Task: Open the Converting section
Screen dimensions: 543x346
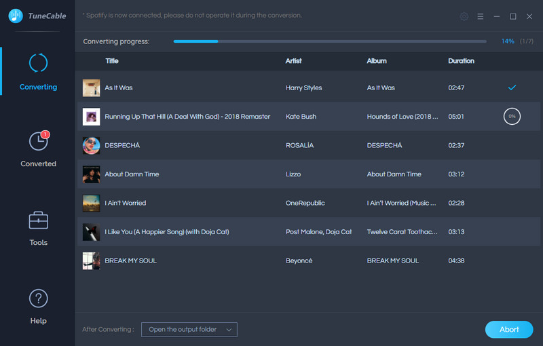Action: click(38, 72)
